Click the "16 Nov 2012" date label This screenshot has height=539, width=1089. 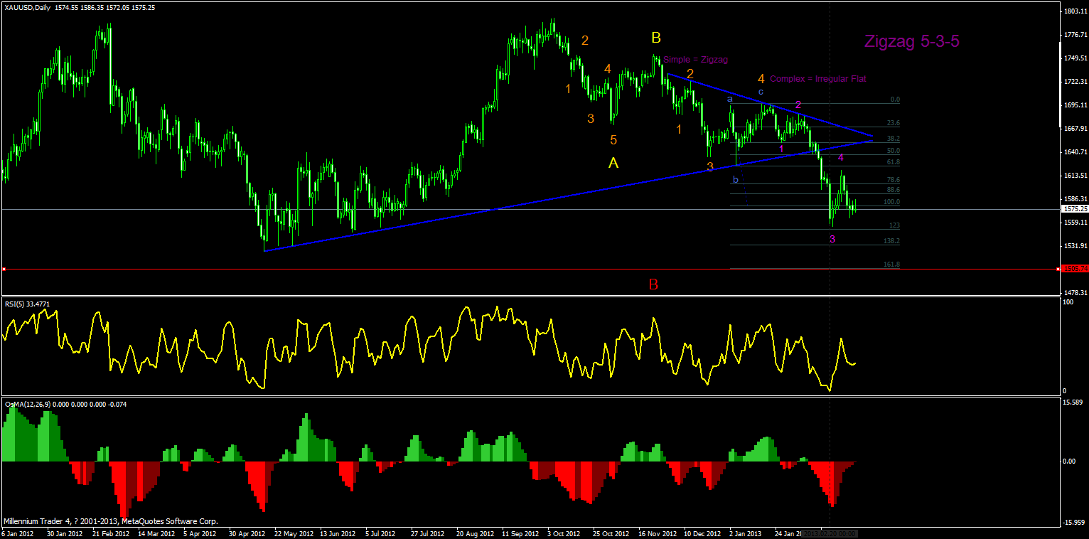point(658,533)
